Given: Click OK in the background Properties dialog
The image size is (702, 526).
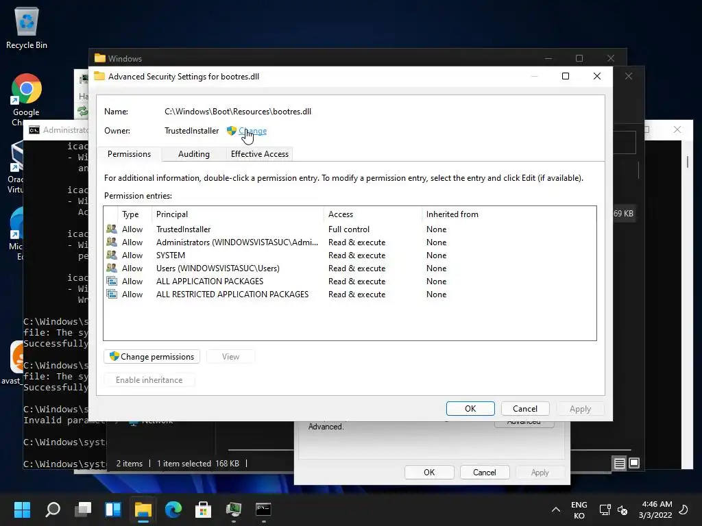Looking at the screenshot, I should tap(429, 473).
